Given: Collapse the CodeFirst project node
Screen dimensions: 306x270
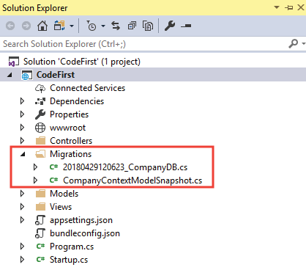Looking at the screenshot, I should point(10,75).
